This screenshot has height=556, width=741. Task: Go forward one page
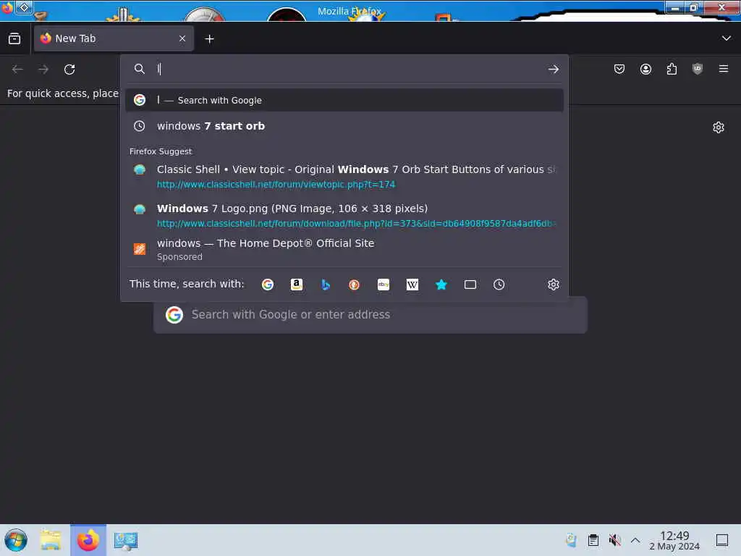(43, 69)
